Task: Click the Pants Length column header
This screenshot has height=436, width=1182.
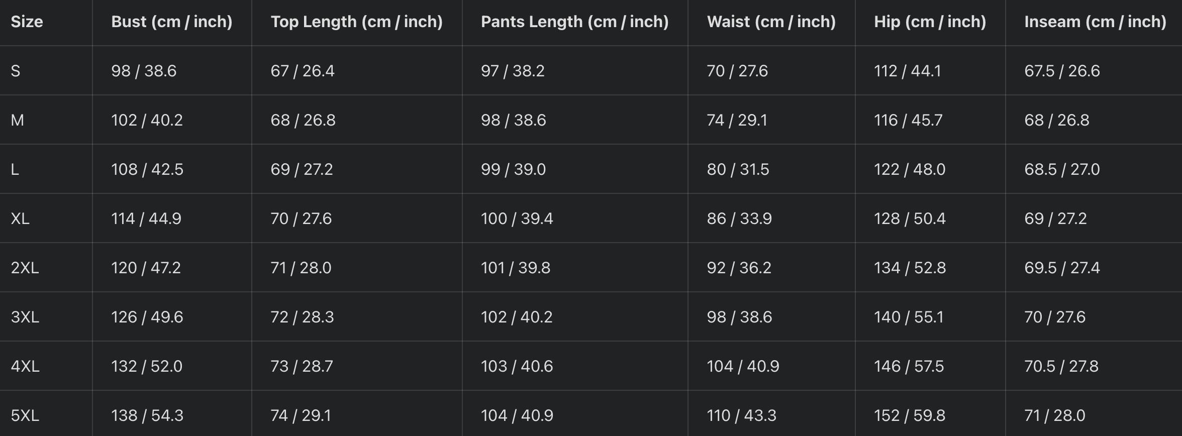Action: coord(574,22)
